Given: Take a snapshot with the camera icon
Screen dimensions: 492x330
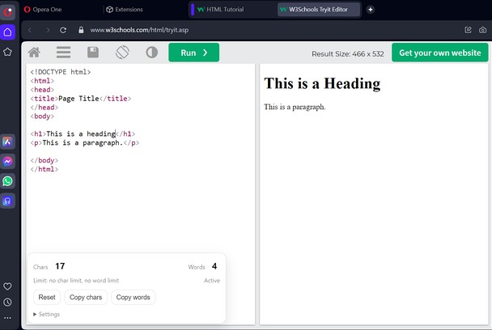Looking at the screenshot, I should point(482,30).
